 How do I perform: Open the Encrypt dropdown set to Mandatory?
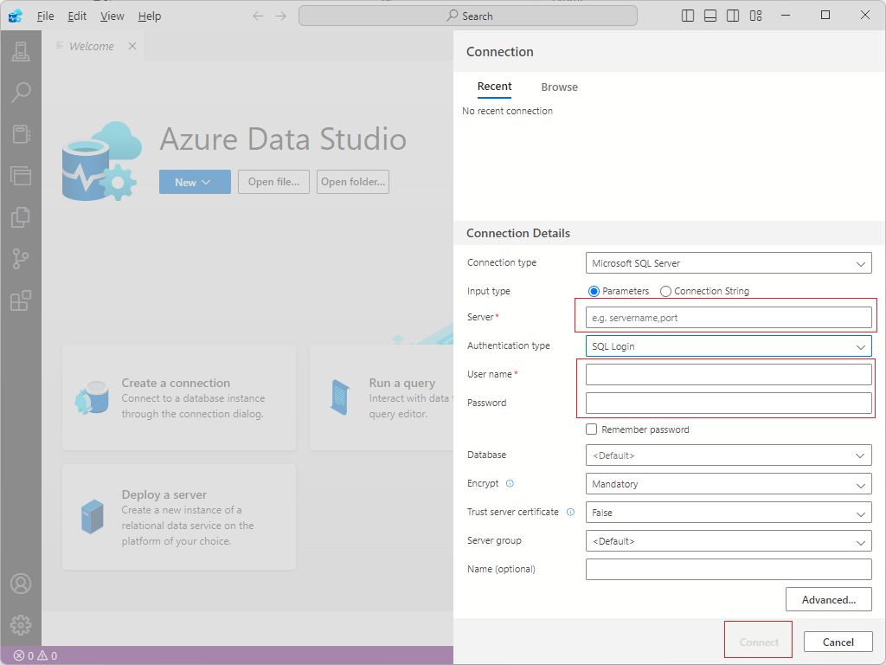coord(729,484)
